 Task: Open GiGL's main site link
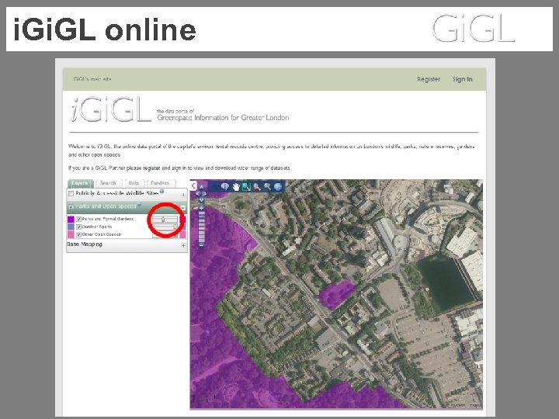[x=92, y=79]
